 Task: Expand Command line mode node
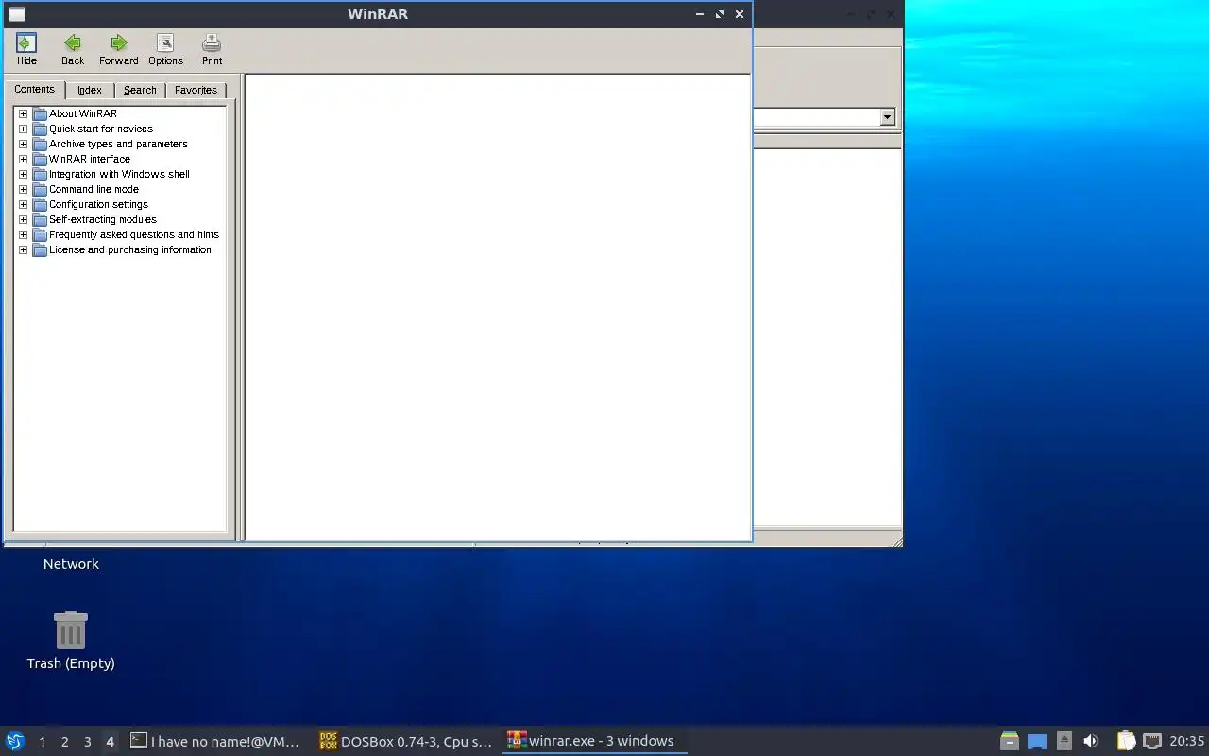pos(24,189)
